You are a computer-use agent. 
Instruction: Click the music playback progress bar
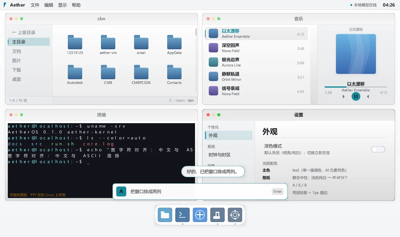click(x=356, y=87)
